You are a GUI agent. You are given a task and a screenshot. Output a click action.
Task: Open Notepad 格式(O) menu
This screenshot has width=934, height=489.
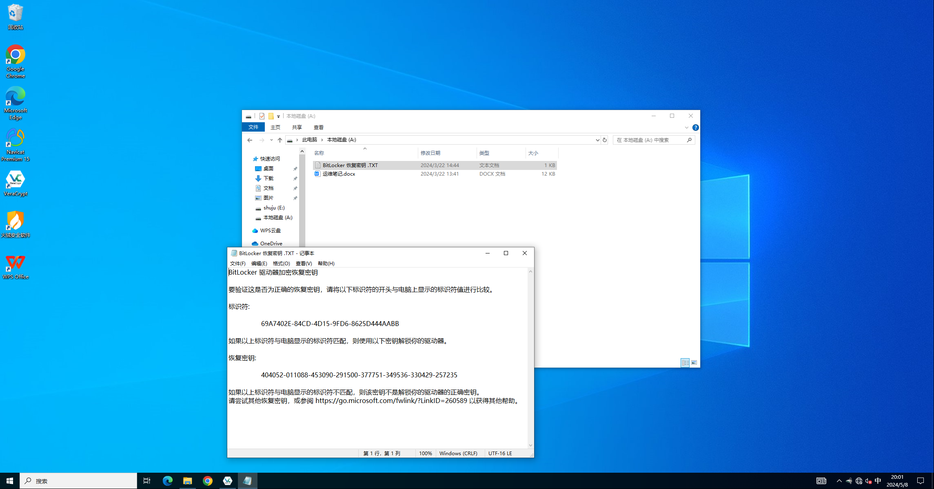(x=281, y=263)
